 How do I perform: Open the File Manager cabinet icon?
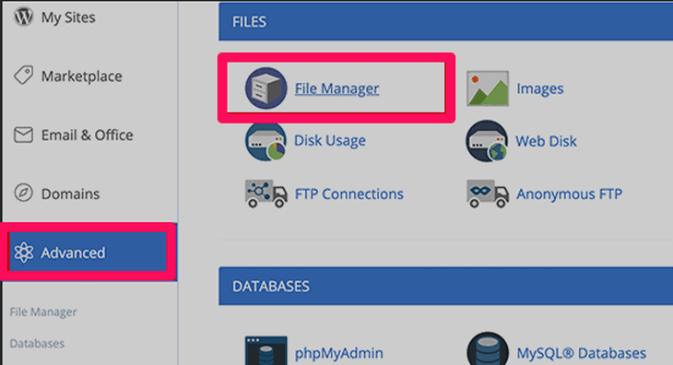click(266, 88)
